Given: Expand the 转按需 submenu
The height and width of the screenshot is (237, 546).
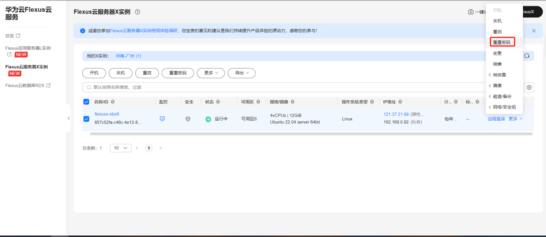Looking at the screenshot, I should coord(498,75).
